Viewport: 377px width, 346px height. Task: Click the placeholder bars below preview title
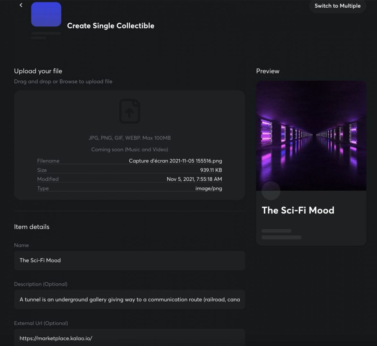[x=281, y=234]
